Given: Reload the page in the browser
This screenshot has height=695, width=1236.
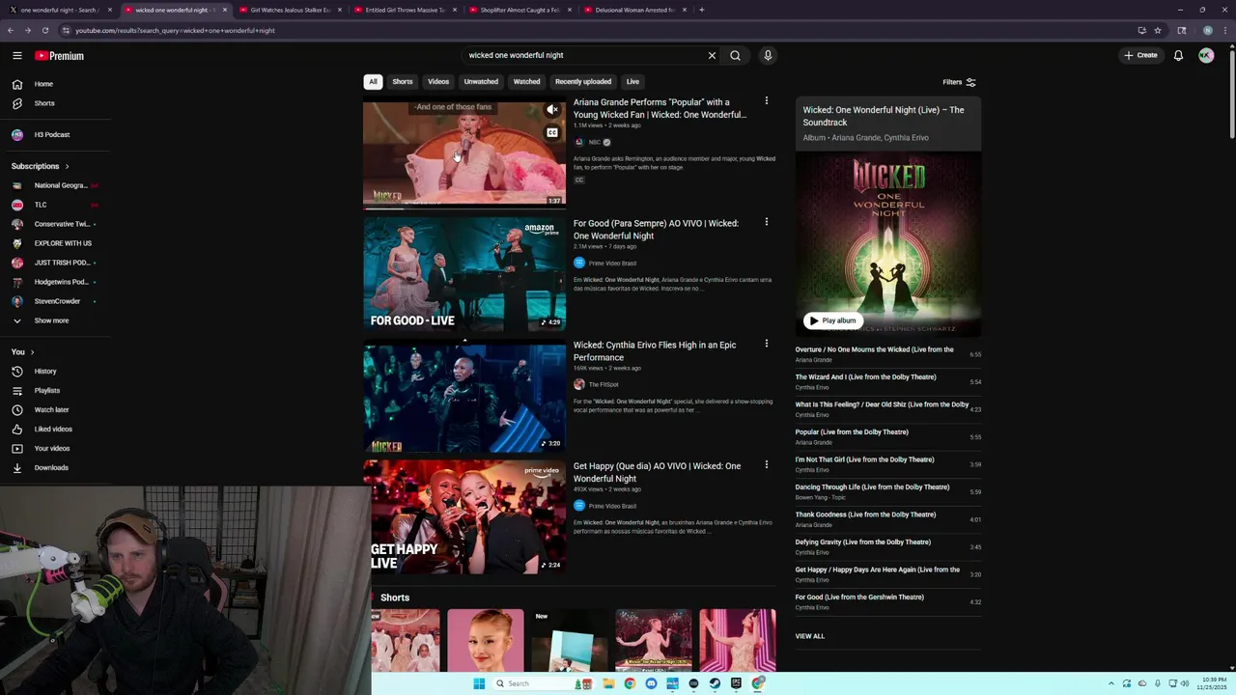Looking at the screenshot, I should pyautogui.click(x=44, y=30).
